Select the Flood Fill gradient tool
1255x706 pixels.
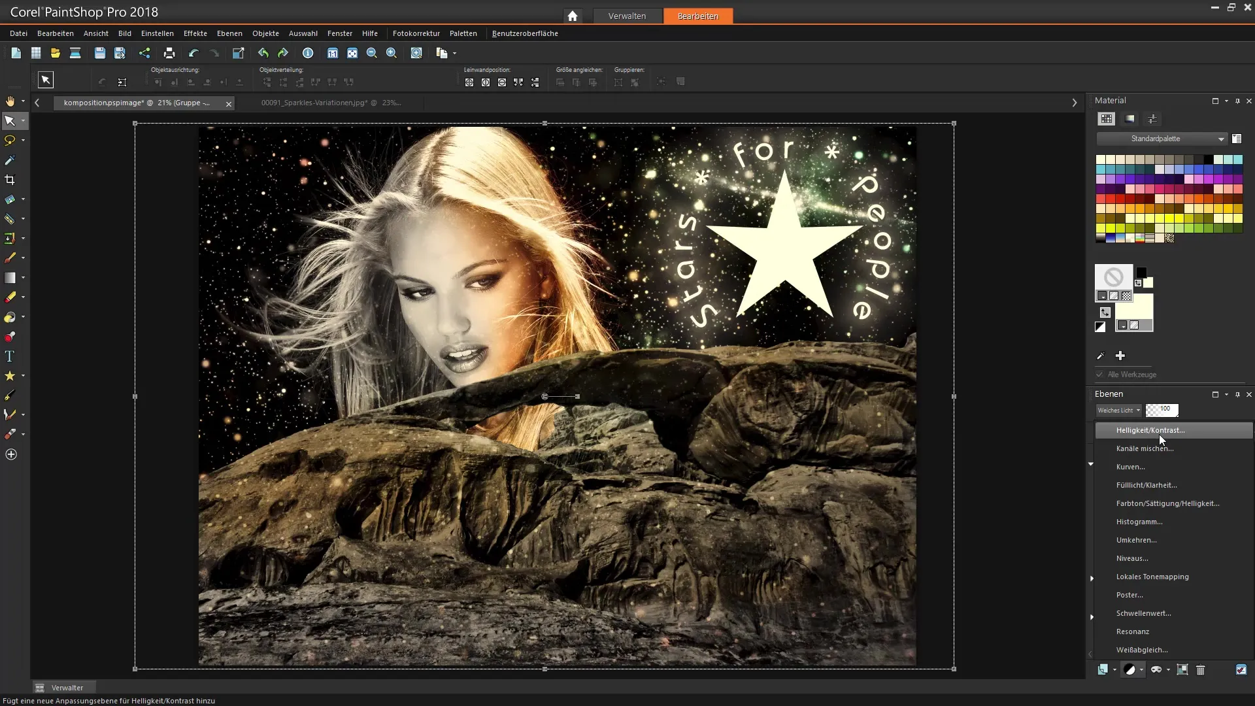(x=10, y=278)
